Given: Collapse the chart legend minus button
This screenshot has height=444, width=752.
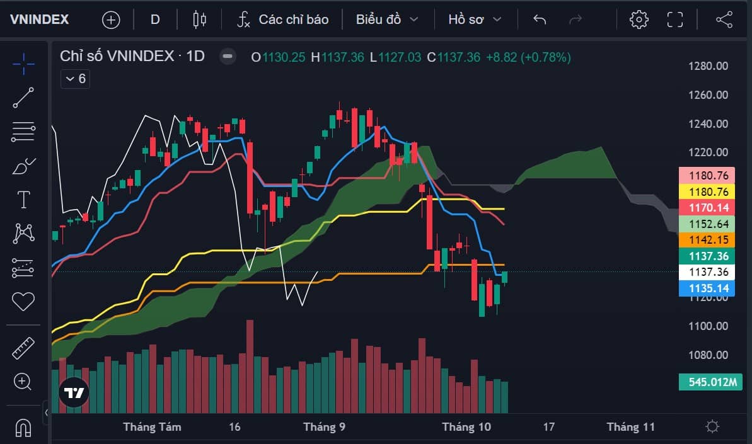Looking at the screenshot, I should (228, 57).
